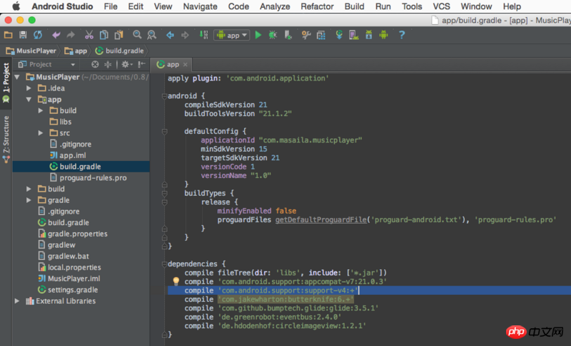Open the Build menu
The height and width of the screenshot is (346, 571).
354,6
